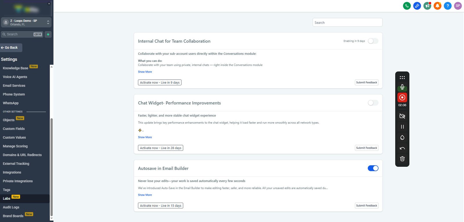Viewport: 464px width, 222px height.
Task: Click the settings sidebar scrollbar up arrow
Action: point(52,67)
